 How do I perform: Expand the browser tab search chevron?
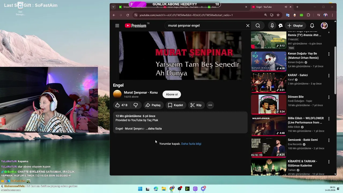[x=113, y=7]
